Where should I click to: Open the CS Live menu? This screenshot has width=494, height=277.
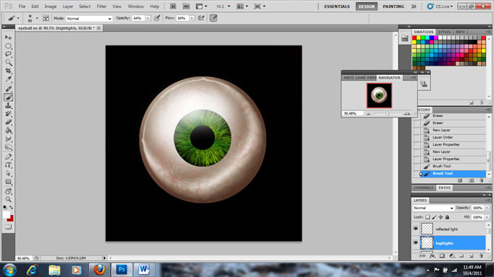(x=440, y=6)
